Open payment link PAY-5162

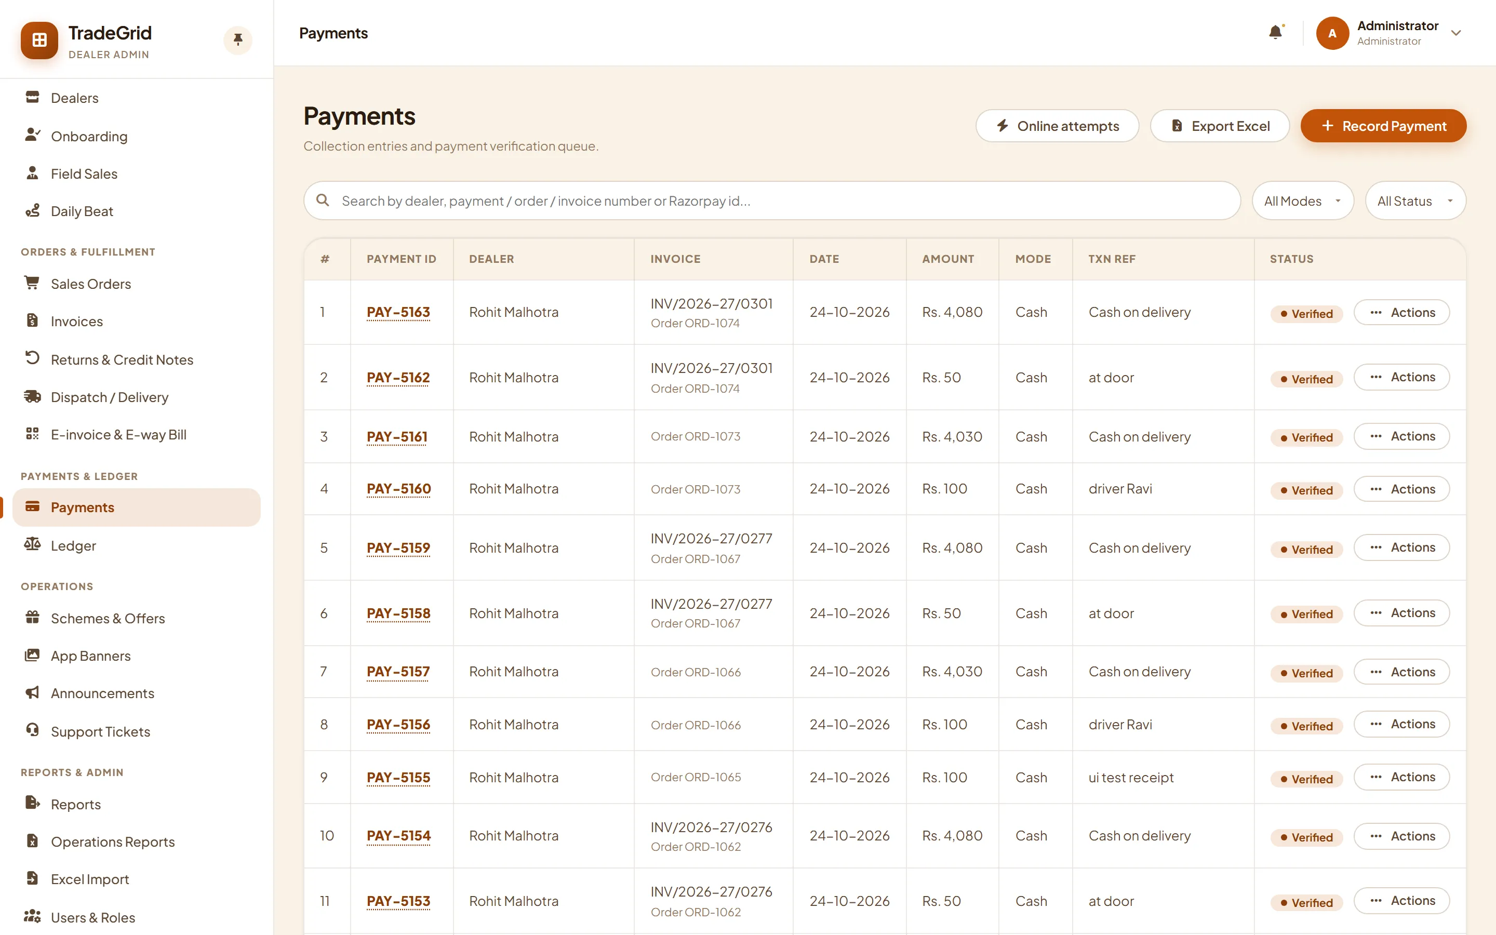pyautogui.click(x=398, y=377)
